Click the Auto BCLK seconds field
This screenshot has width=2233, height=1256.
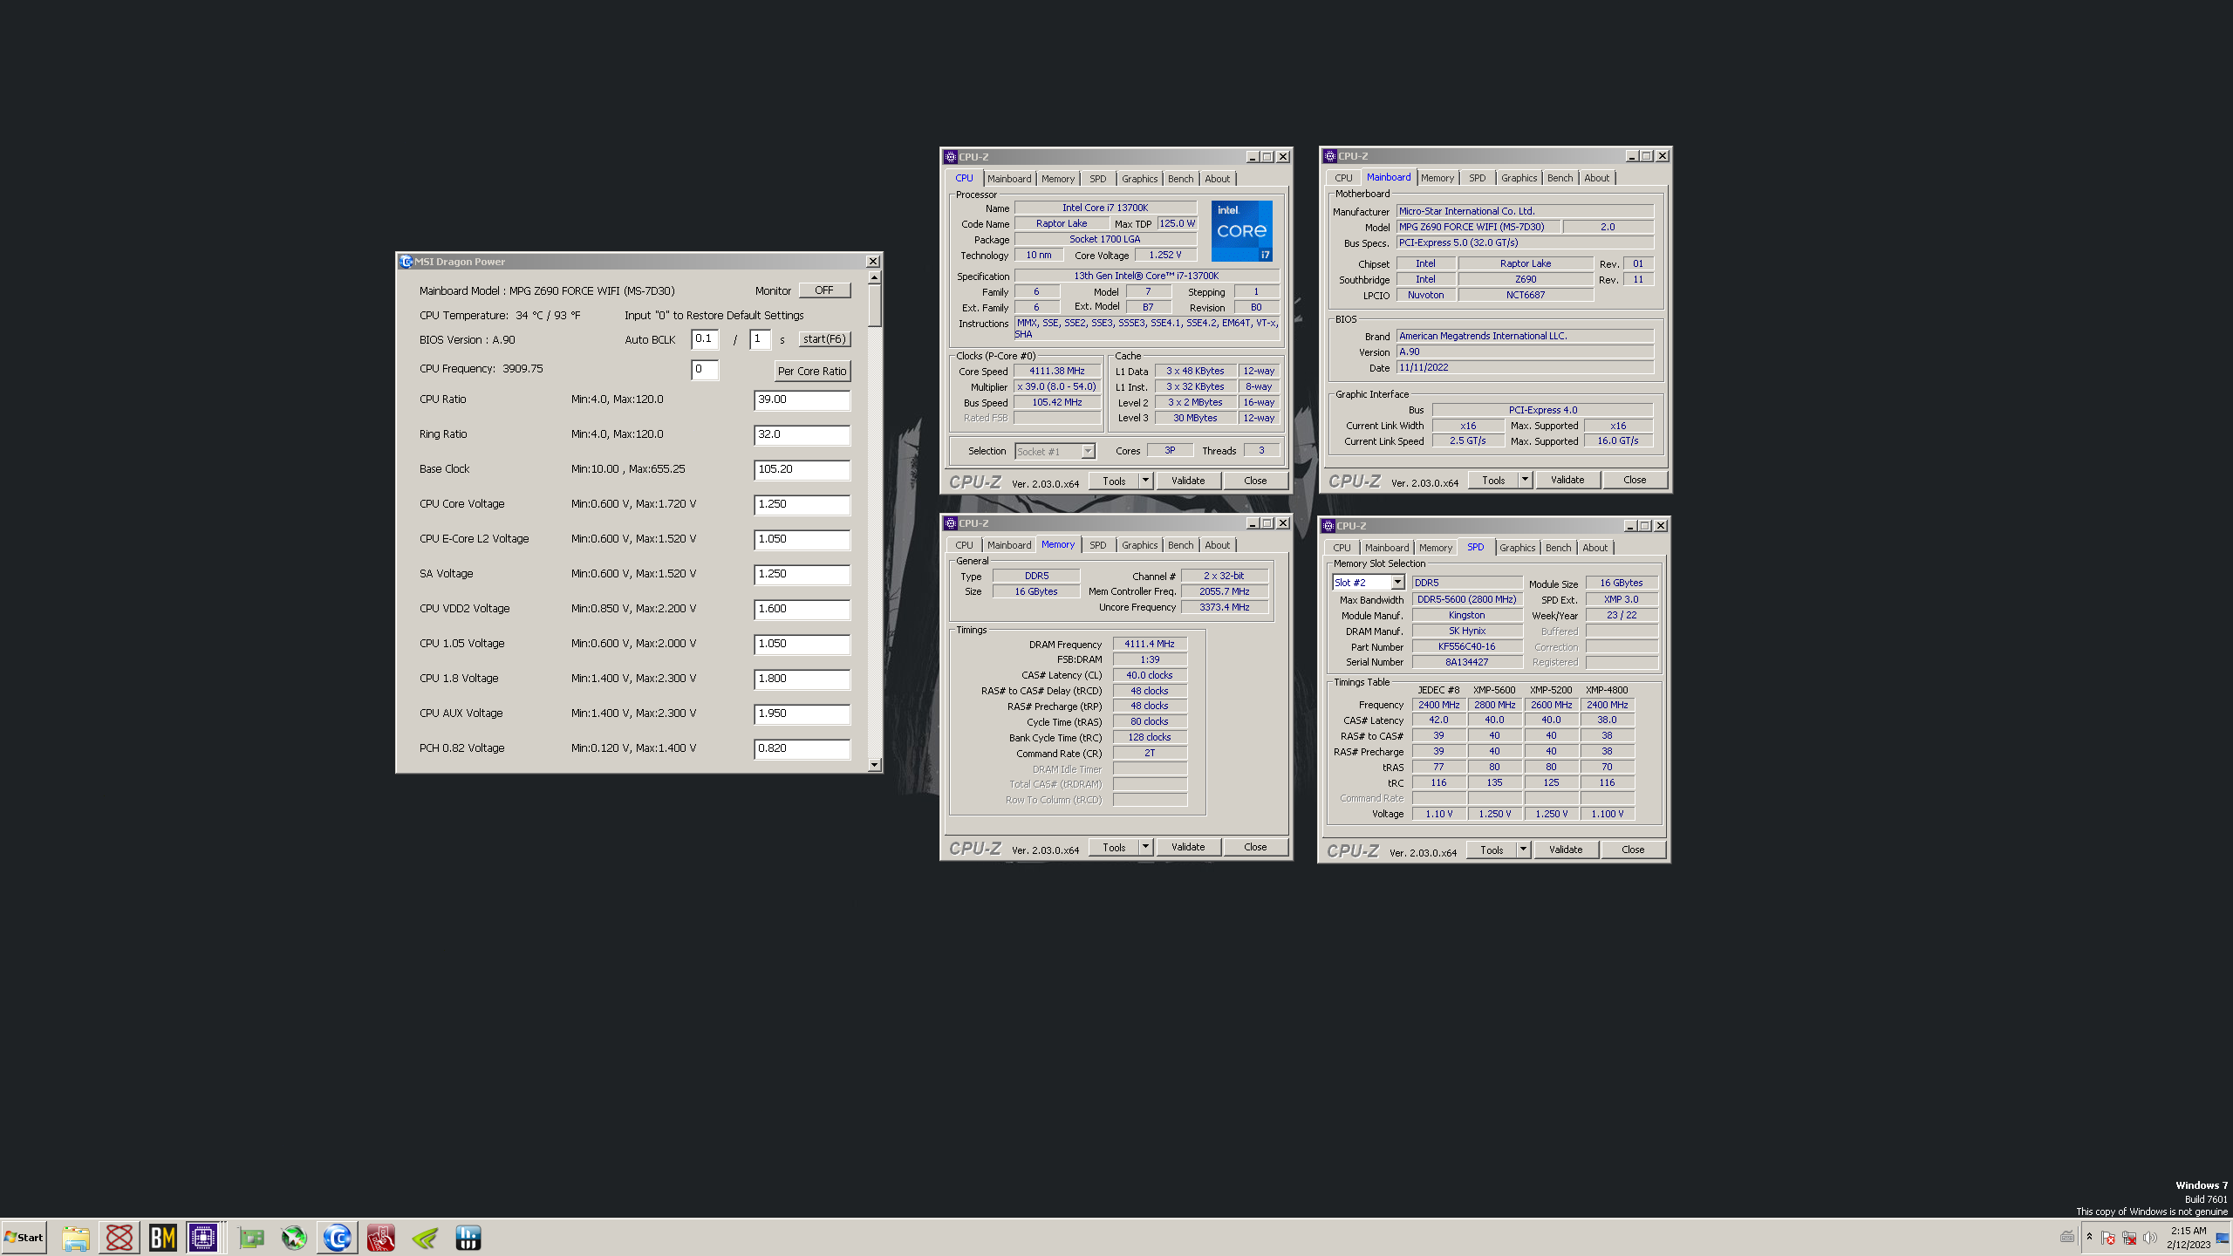point(760,339)
